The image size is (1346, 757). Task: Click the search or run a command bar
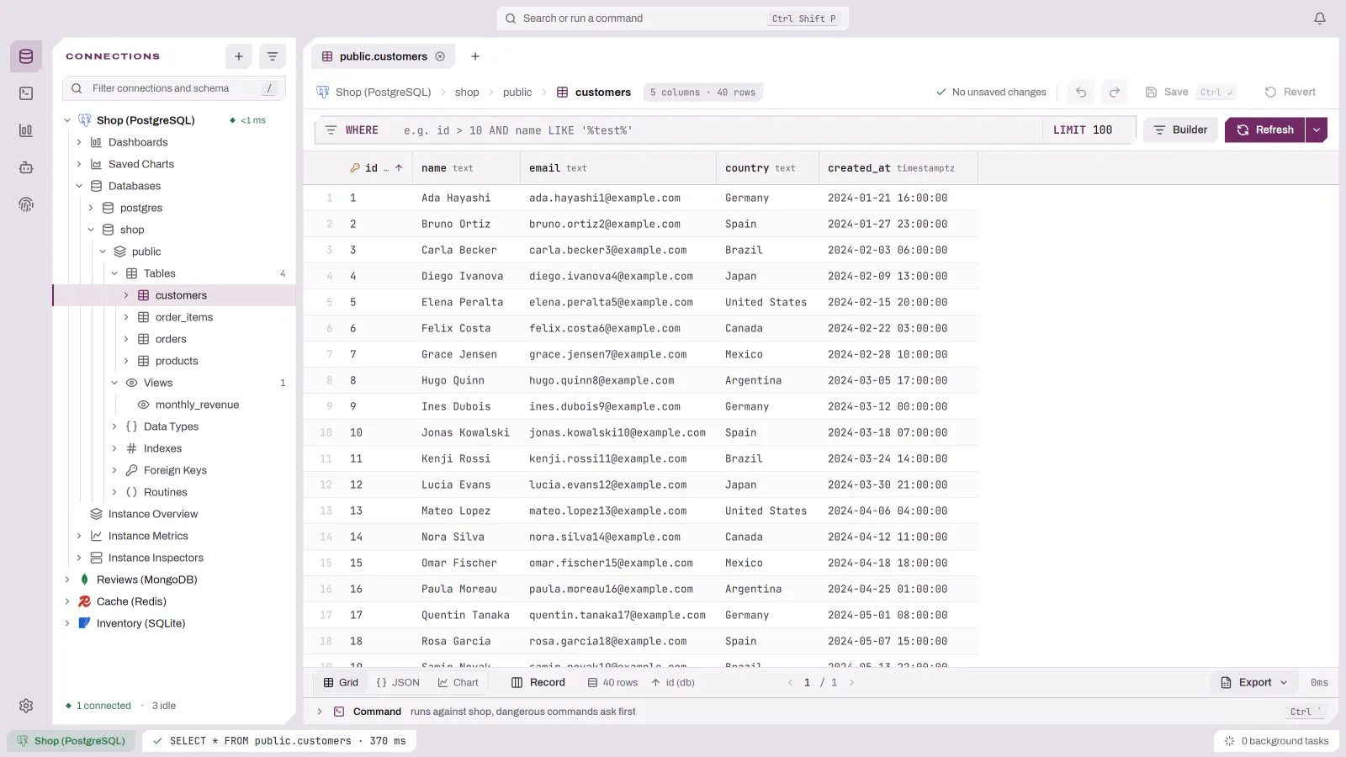pos(673,19)
